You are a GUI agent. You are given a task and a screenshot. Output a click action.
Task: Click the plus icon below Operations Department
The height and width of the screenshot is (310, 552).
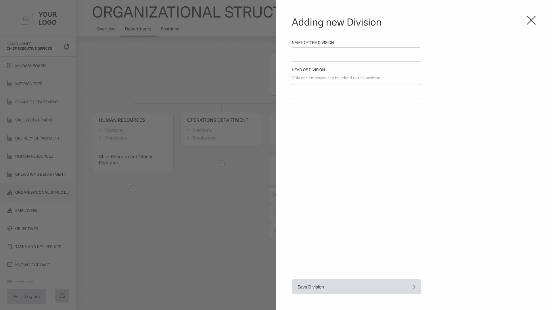click(221, 164)
